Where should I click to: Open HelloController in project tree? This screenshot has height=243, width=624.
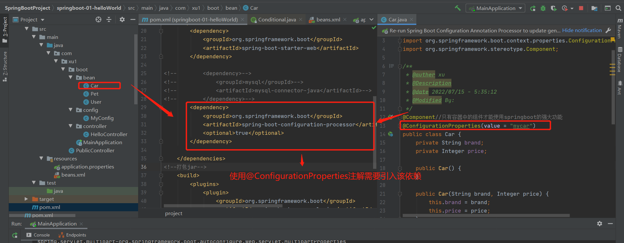coord(105,134)
